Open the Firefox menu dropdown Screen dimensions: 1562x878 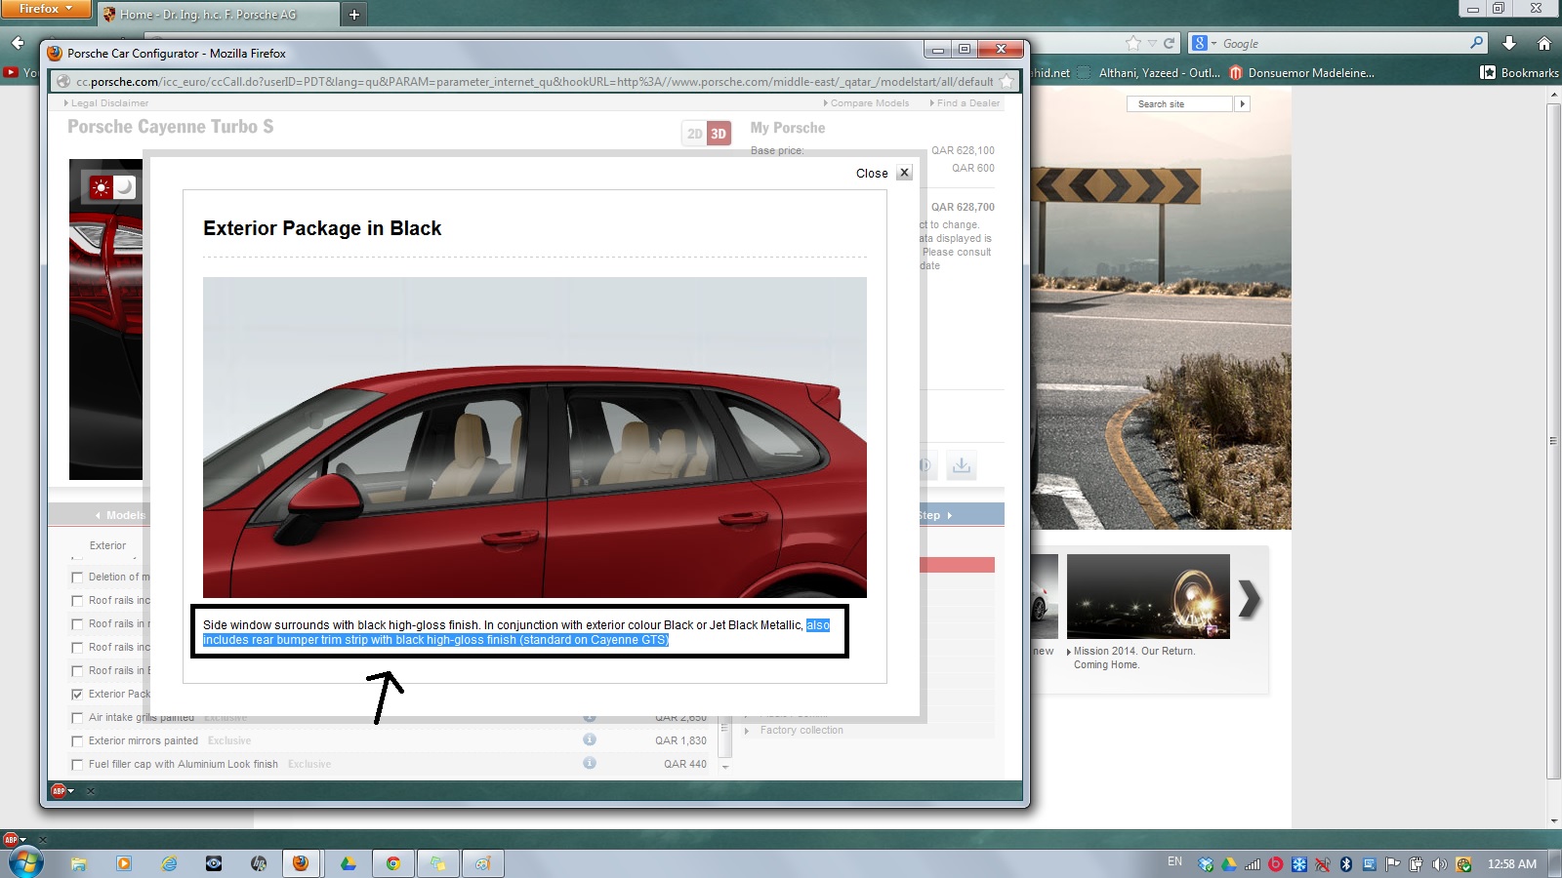click(x=45, y=9)
